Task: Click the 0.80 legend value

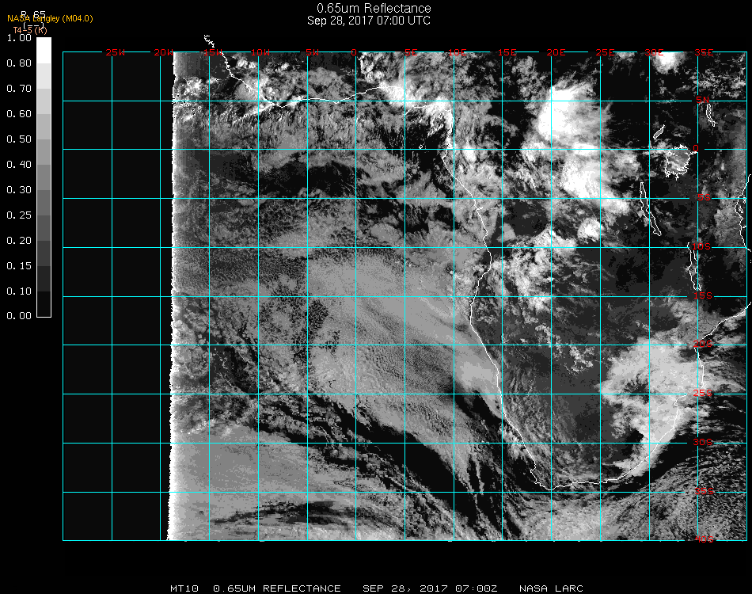Action: tap(19, 63)
